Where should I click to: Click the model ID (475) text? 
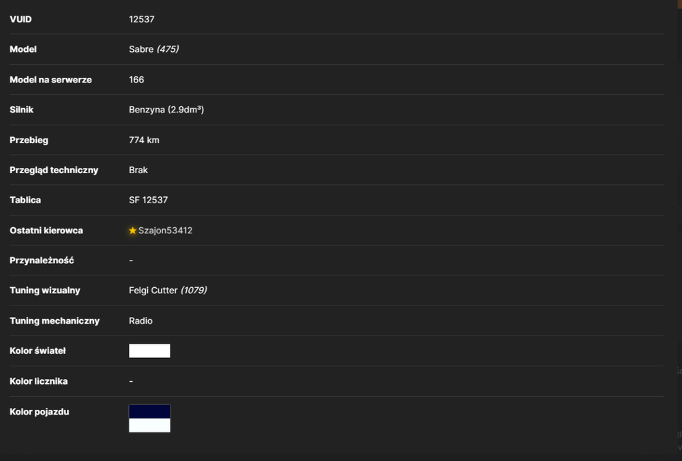pos(168,49)
